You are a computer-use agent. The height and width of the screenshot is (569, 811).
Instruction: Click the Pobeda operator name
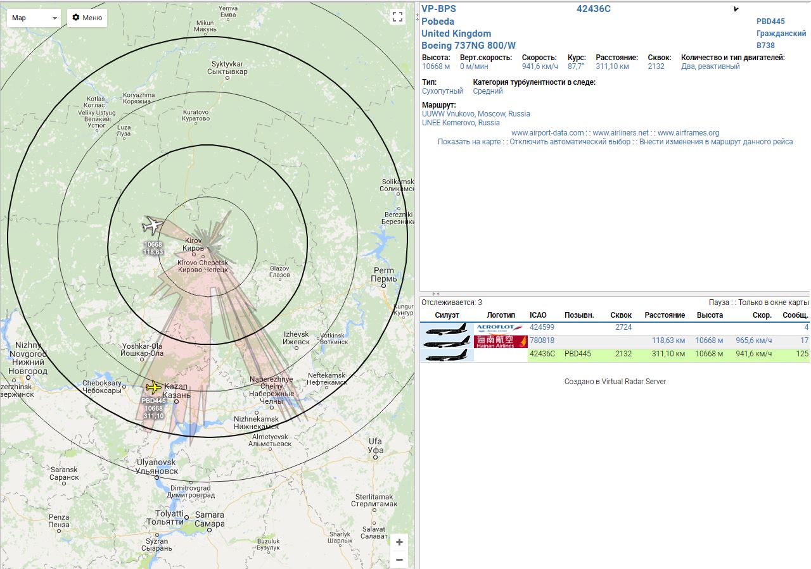tap(438, 22)
